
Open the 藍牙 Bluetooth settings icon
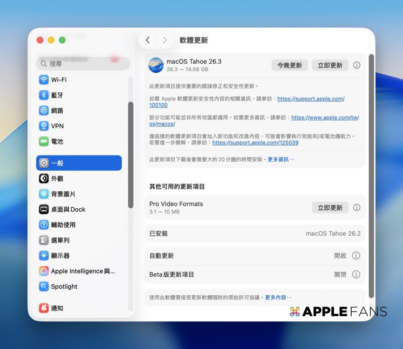coord(44,95)
